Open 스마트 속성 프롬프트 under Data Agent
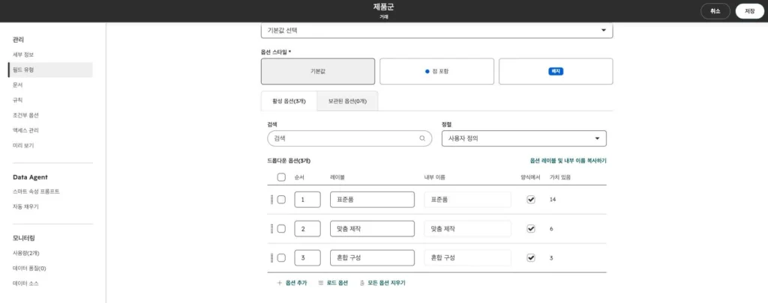This screenshot has width=768, height=303. pos(36,192)
